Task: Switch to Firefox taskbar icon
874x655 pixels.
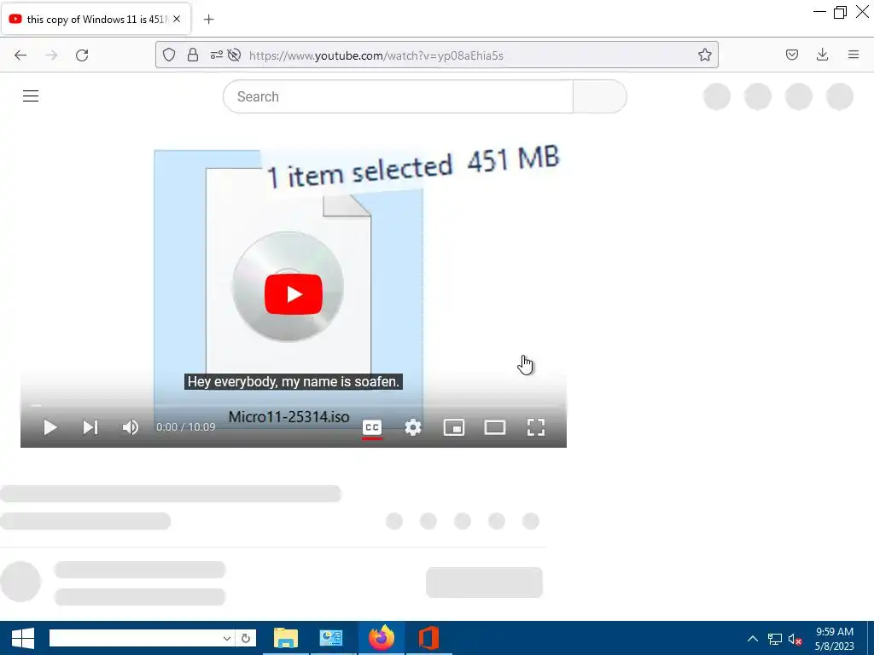Action: [382, 638]
